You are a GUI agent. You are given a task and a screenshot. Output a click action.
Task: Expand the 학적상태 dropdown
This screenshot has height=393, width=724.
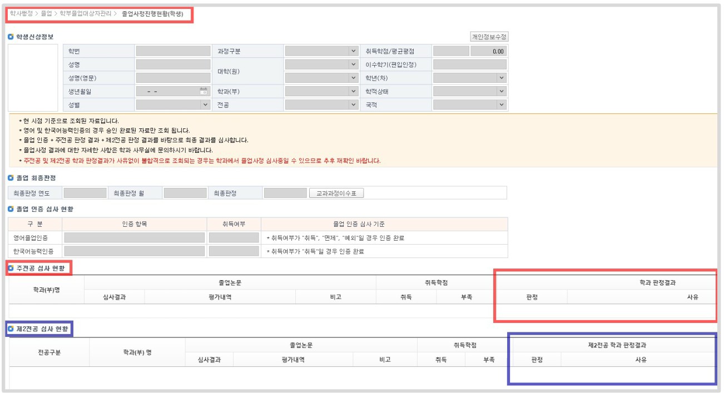click(502, 91)
